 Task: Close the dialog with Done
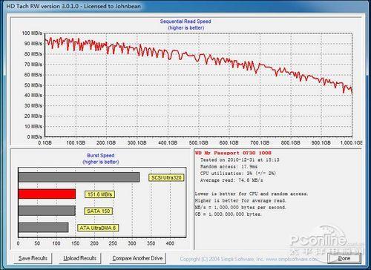[x=344, y=258]
